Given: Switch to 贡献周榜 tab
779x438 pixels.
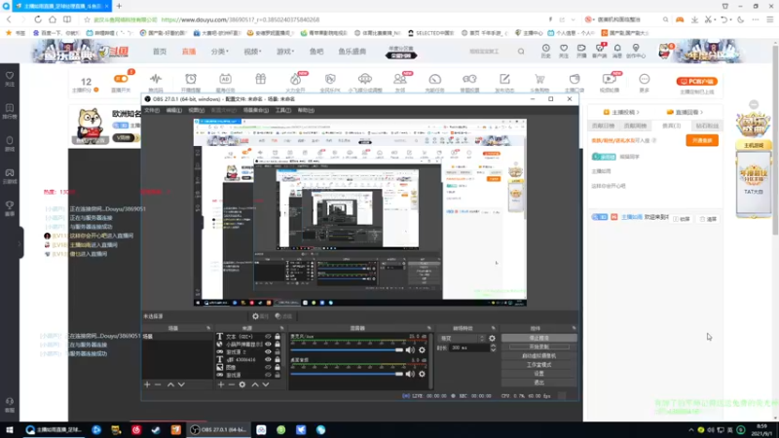Looking at the screenshot, I should (x=636, y=126).
